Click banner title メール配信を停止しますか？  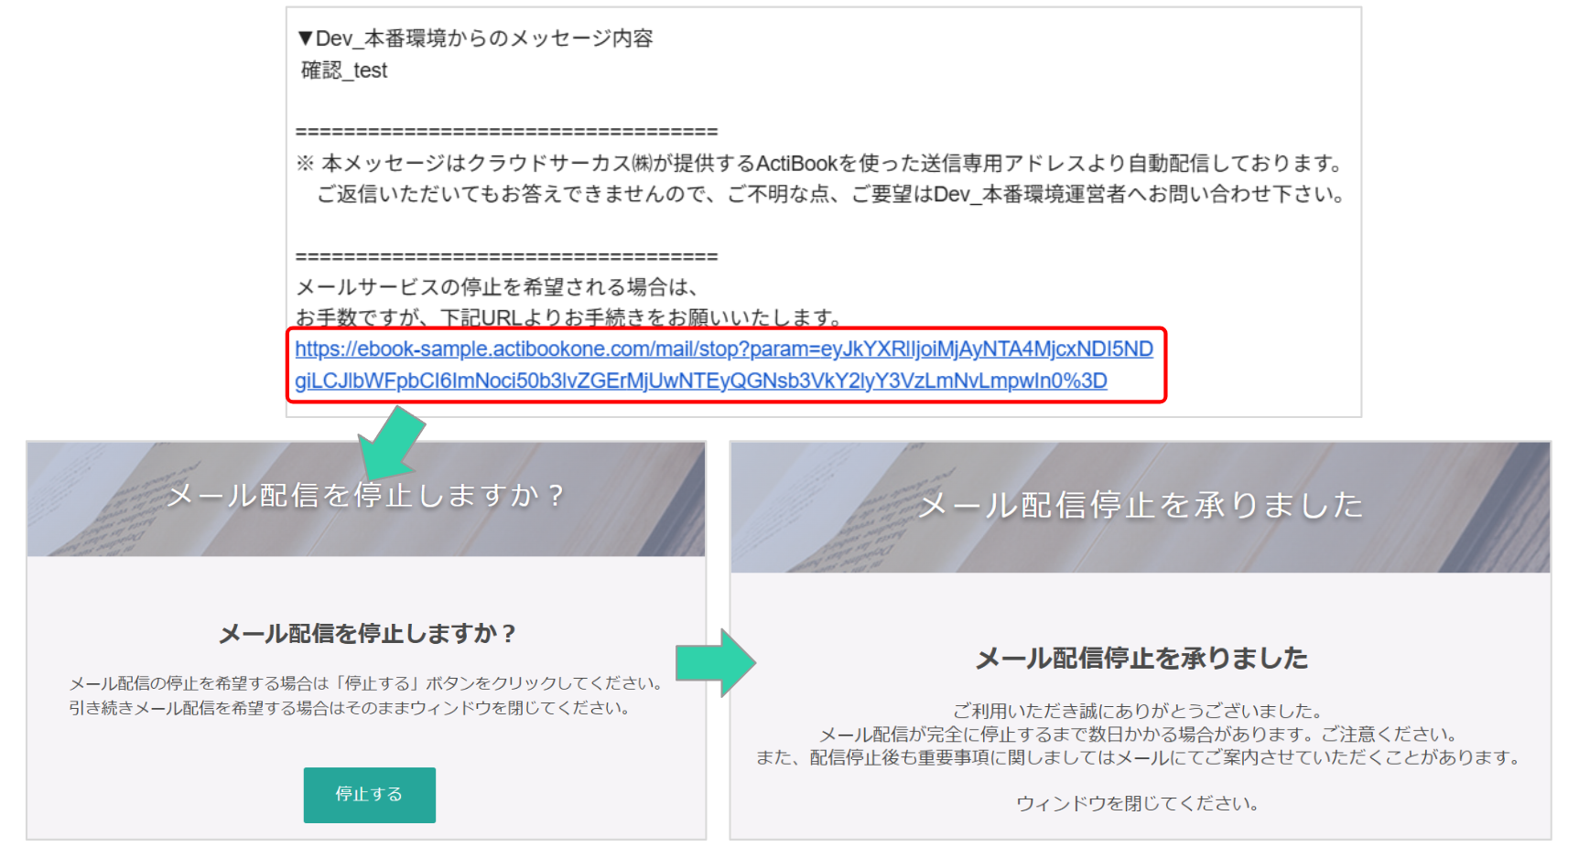tap(366, 496)
